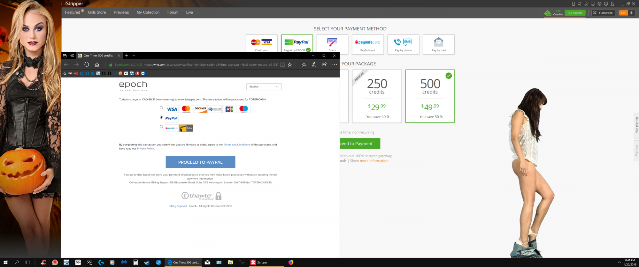This screenshot has height=267, width=639.
Task: Open the Billing Support link
Action: (178, 206)
